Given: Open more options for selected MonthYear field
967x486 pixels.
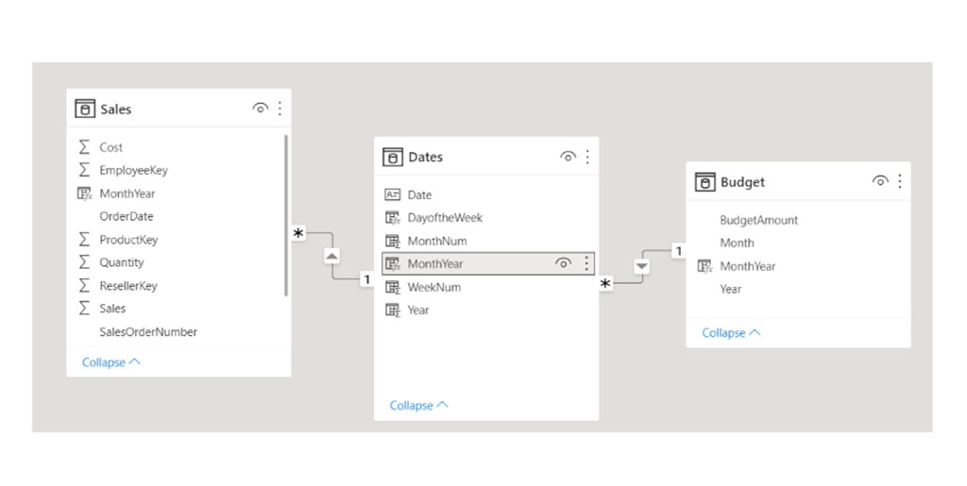Looking at the screenshot, I should [586, 264].
